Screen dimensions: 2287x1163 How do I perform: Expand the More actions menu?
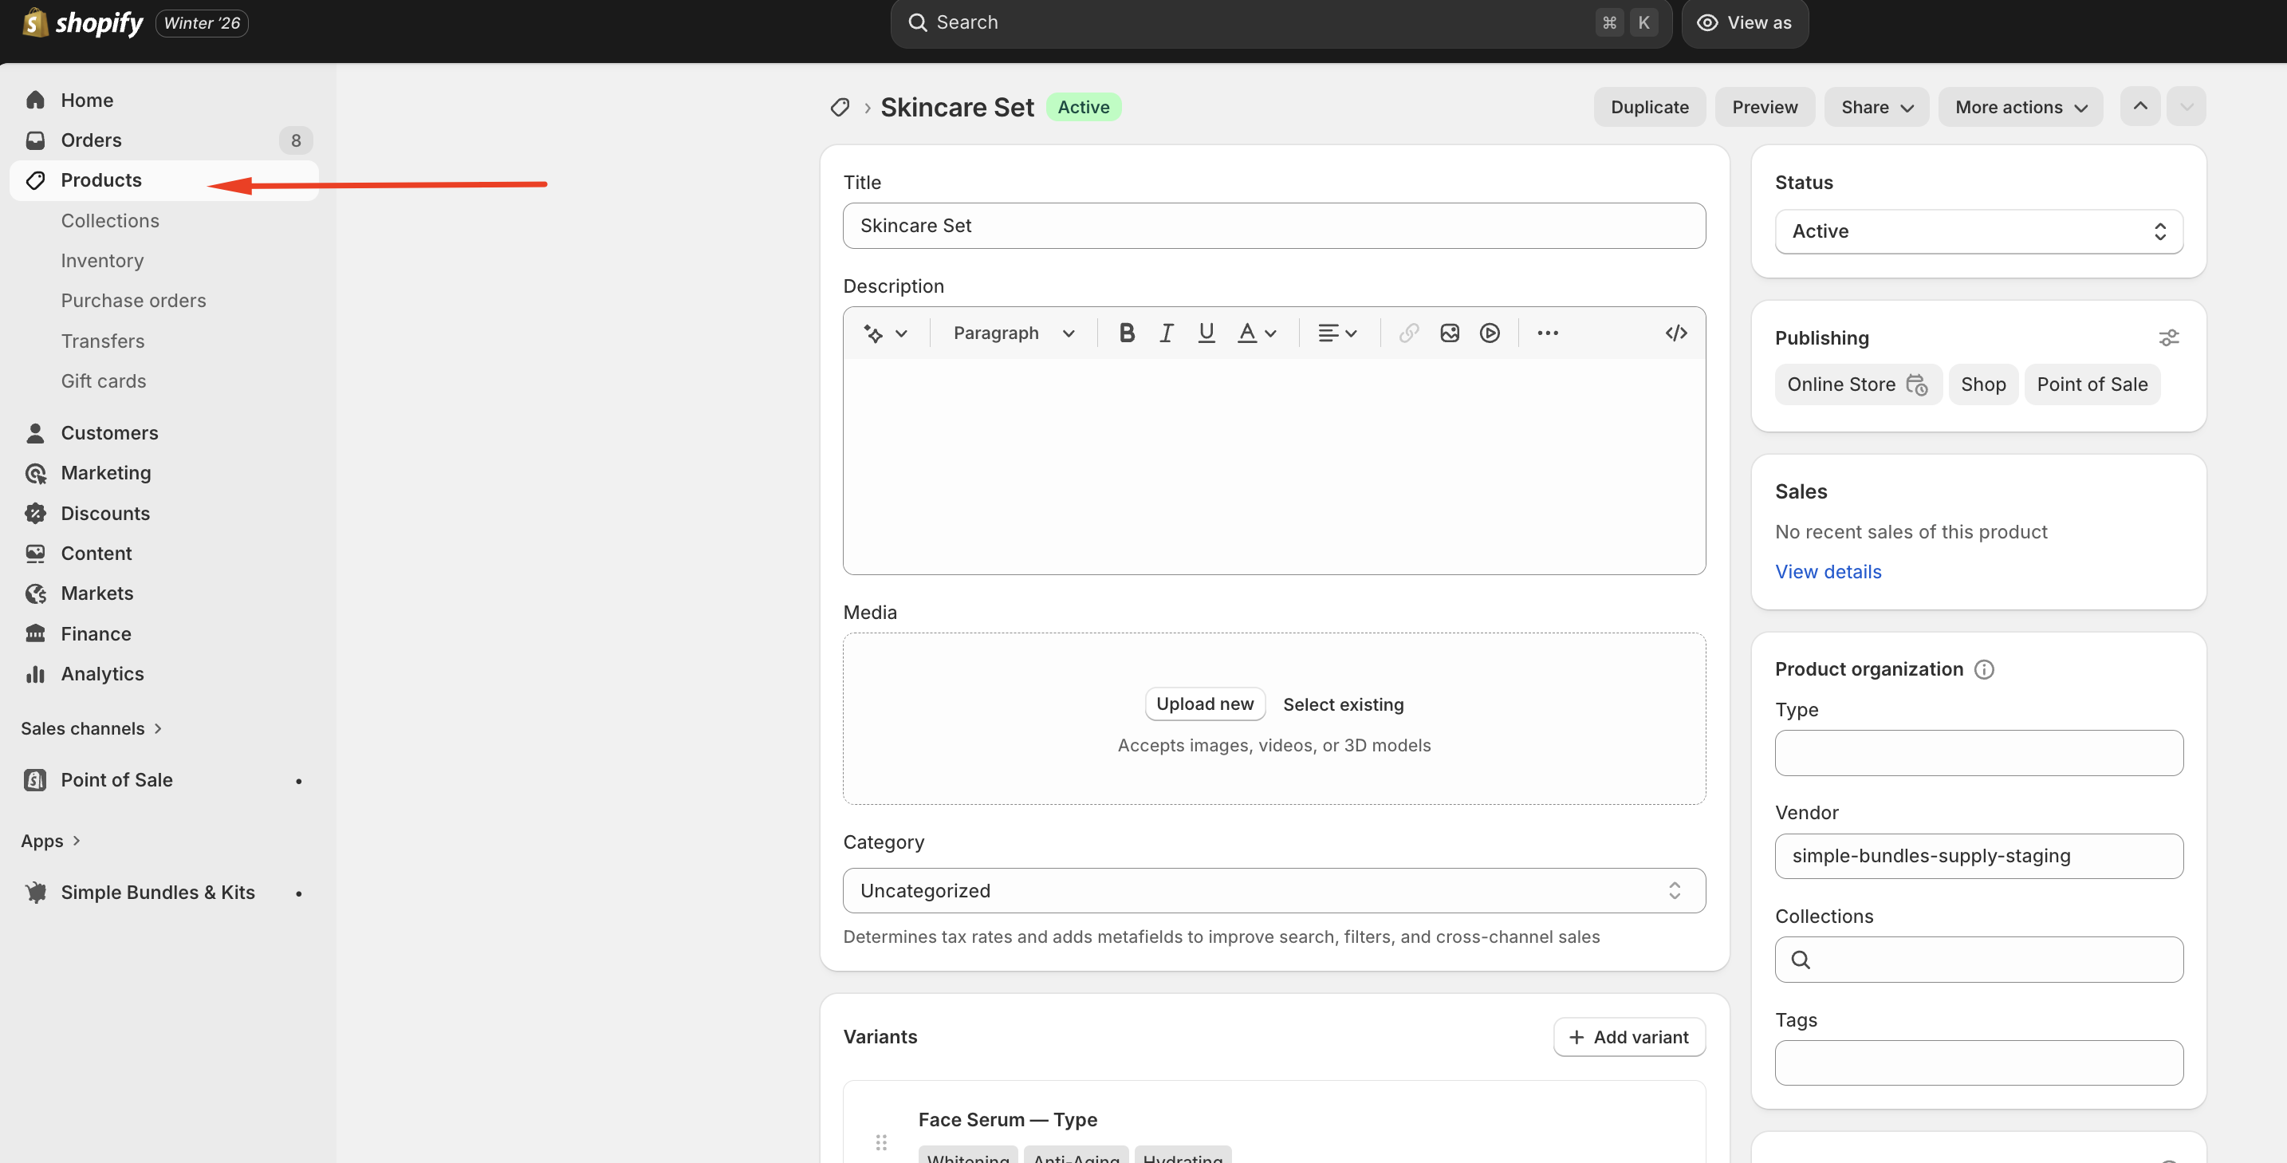pyautogui.click(x=2020, y=108)
